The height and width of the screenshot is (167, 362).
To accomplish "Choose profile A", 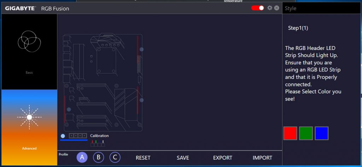I will pyautogui.click(x=82, y=158).
